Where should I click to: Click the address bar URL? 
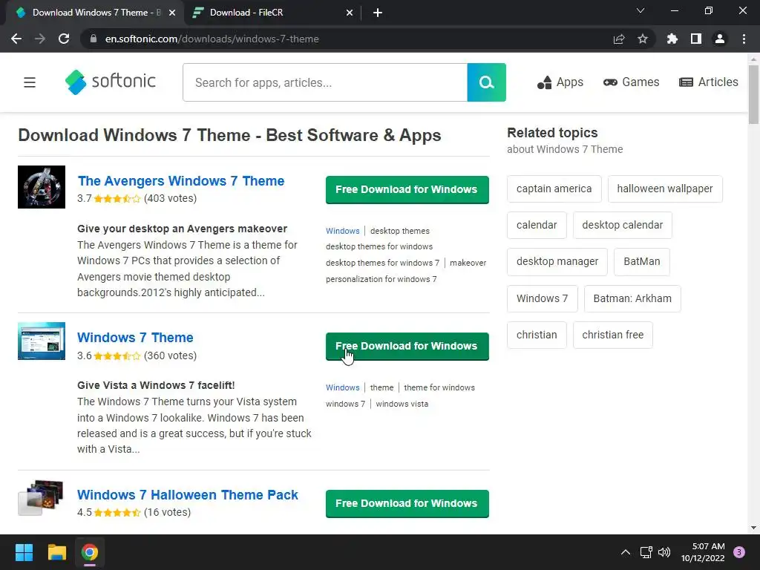tap(212, 39)
